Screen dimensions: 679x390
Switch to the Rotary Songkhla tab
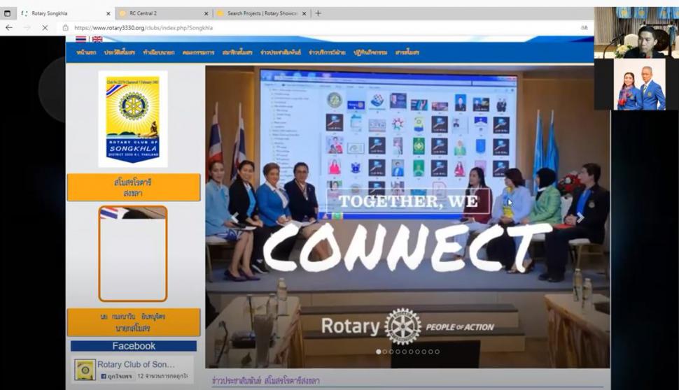pyautogui.click(x=65, y=13)
